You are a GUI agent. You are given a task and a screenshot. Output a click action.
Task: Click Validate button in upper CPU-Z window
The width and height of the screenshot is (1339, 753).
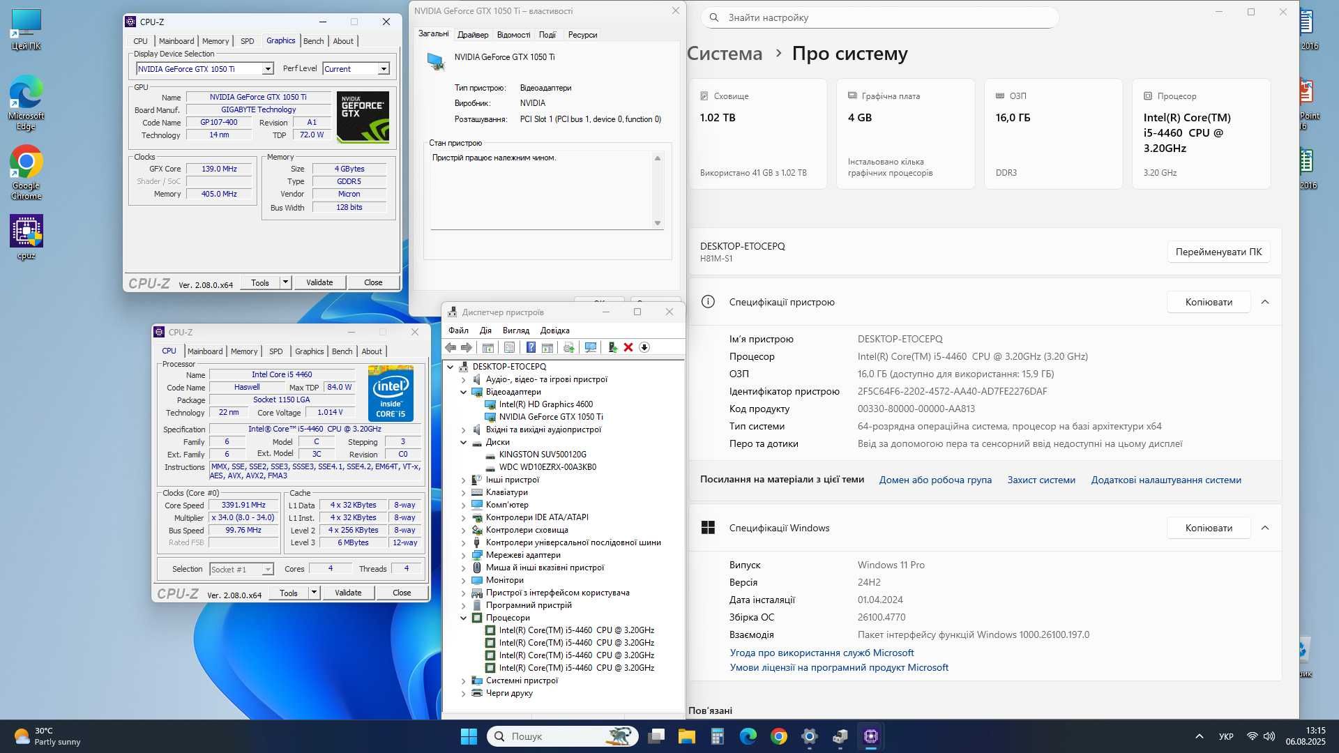click(319, 282)
